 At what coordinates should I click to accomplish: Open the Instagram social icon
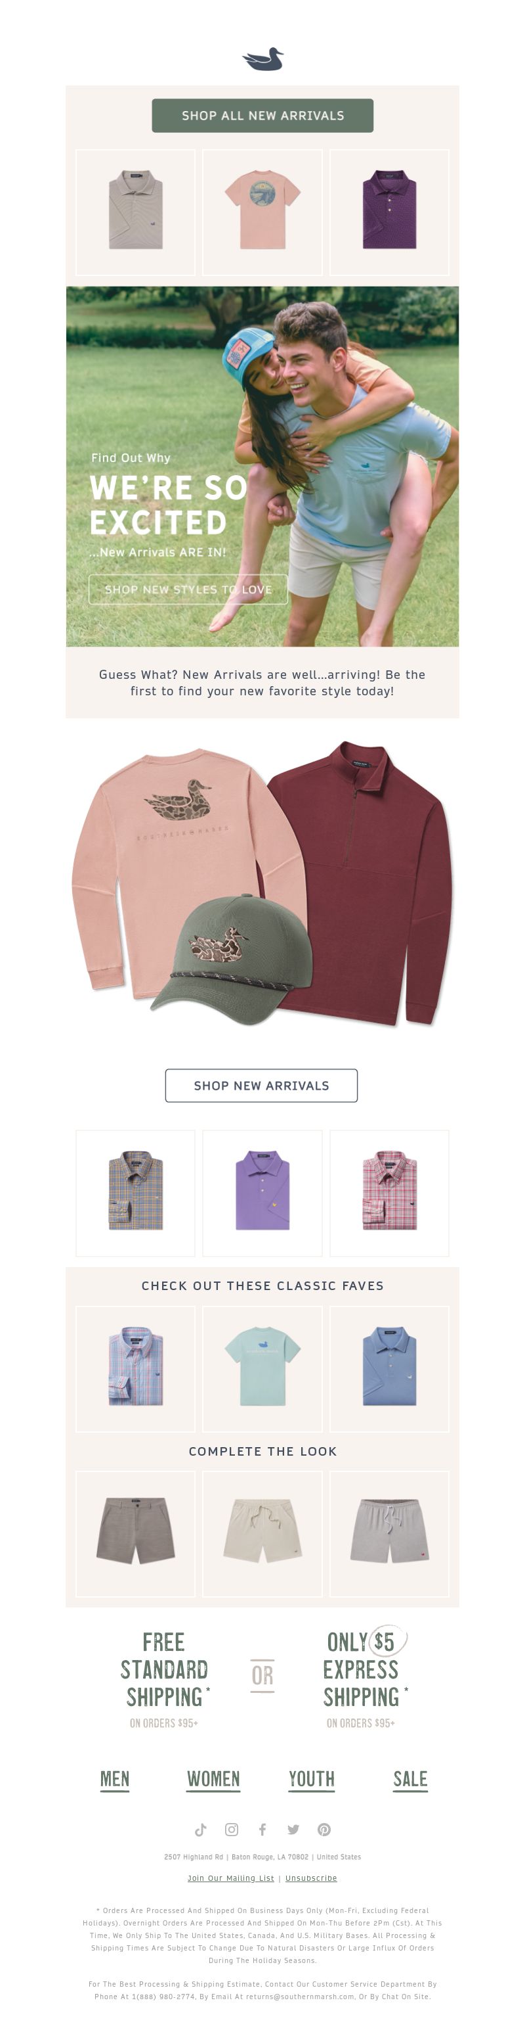click(x=232, y=1829)
